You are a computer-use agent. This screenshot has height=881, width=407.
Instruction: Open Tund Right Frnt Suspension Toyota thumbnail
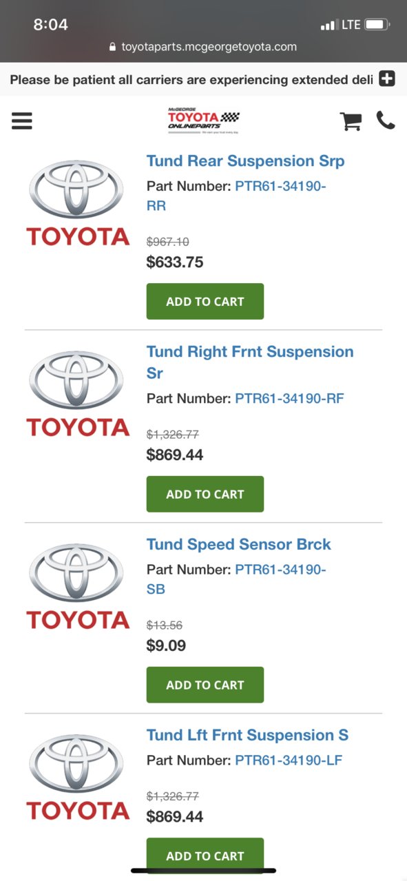78,394
